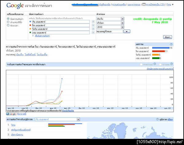Open the ในท้องถิ่น (local) category link
This screenshot has width=184, height=145.
coord(42,55)
